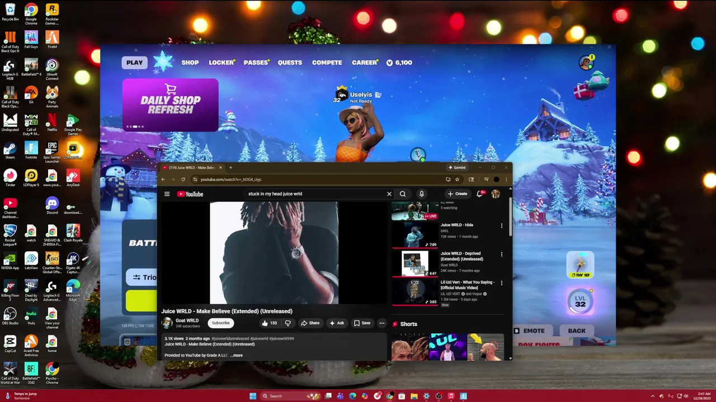Open options for Juice WRLD - Hide video
Image resolution: width=716 pixels, height=402 pixels.
pyautogui.click(x=501, y=226)
